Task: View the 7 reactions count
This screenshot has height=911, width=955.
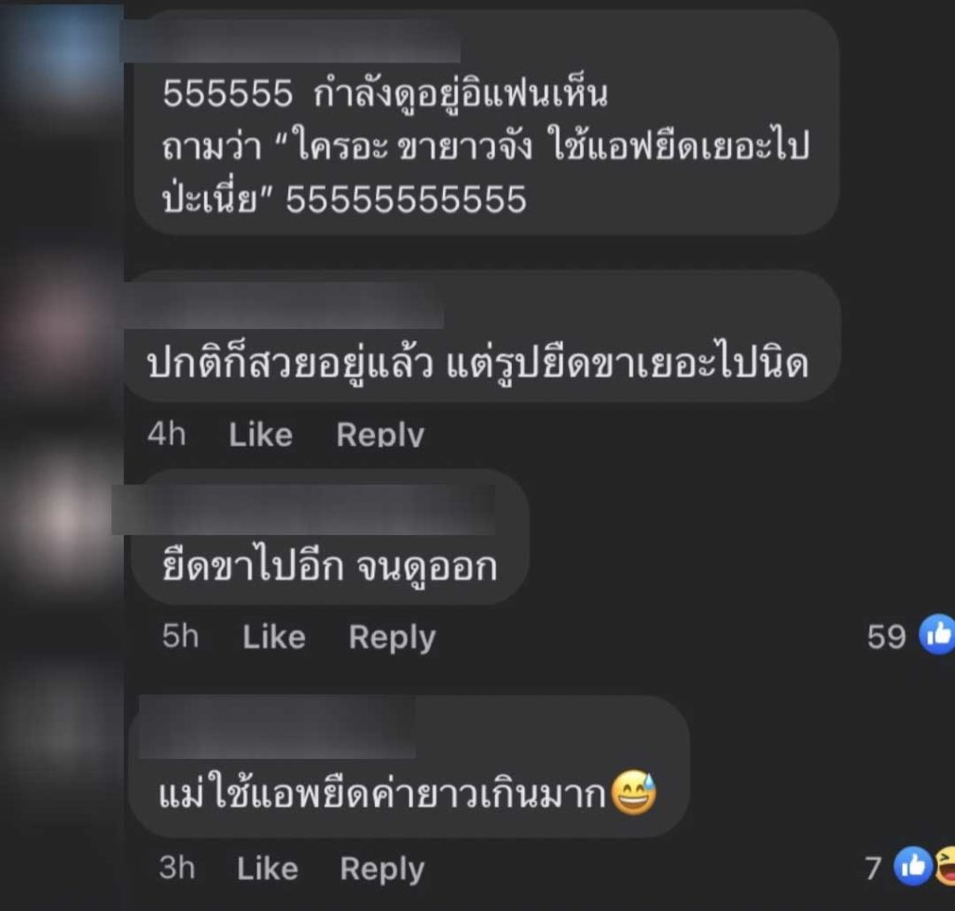Action: 873,868
